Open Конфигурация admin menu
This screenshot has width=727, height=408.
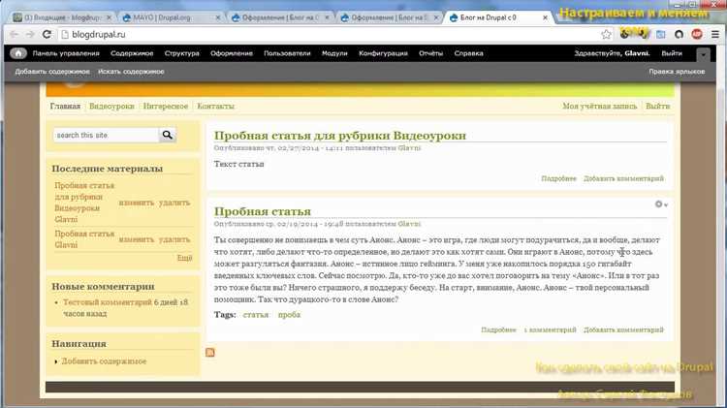(383, 53)
